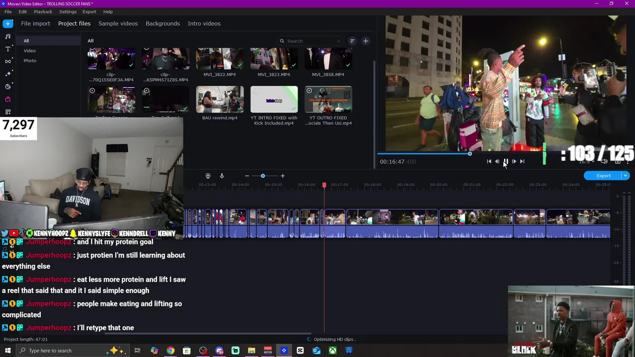Screen dimensions: 635x357
Task: Adjust the timeline zoom slider handle
Action: click(x=263, y=176)
